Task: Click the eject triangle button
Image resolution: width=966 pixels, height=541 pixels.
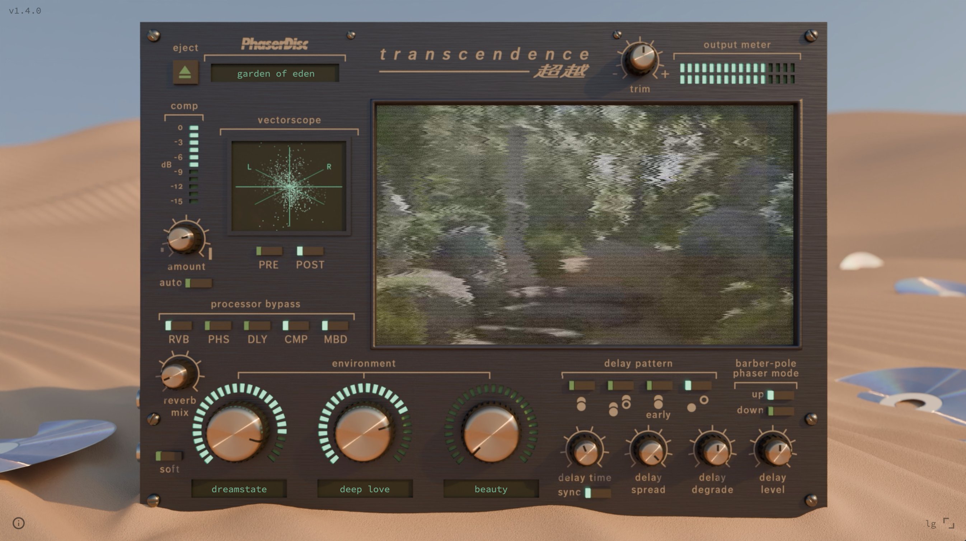Action: (185, 72)
